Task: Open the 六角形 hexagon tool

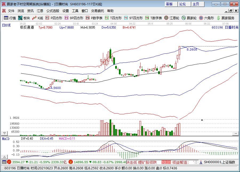Action: click(x=206, y=18)
